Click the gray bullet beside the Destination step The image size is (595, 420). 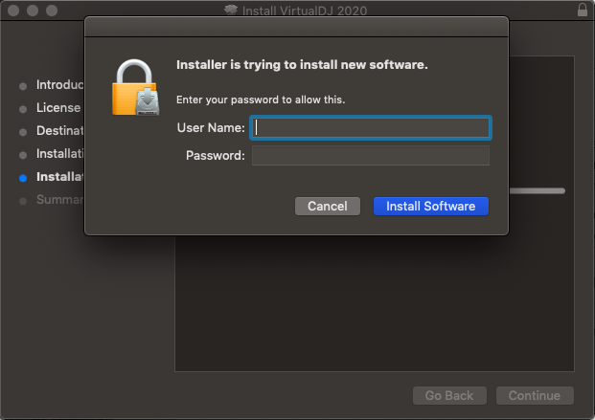coord(23,131)
